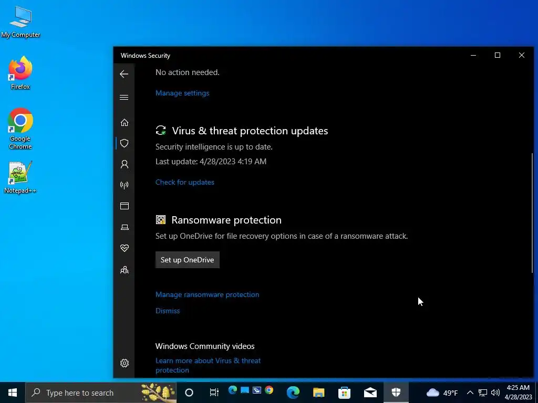The width and height of the screenshot is (538, 403).
Task: Open Device performance & health heart icon
Action: [124, 248]
